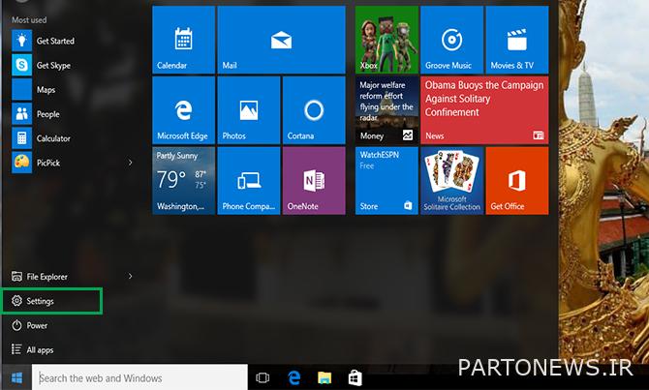Open the OneNote tile
The image size is (649, 390).
click(313, 181)
